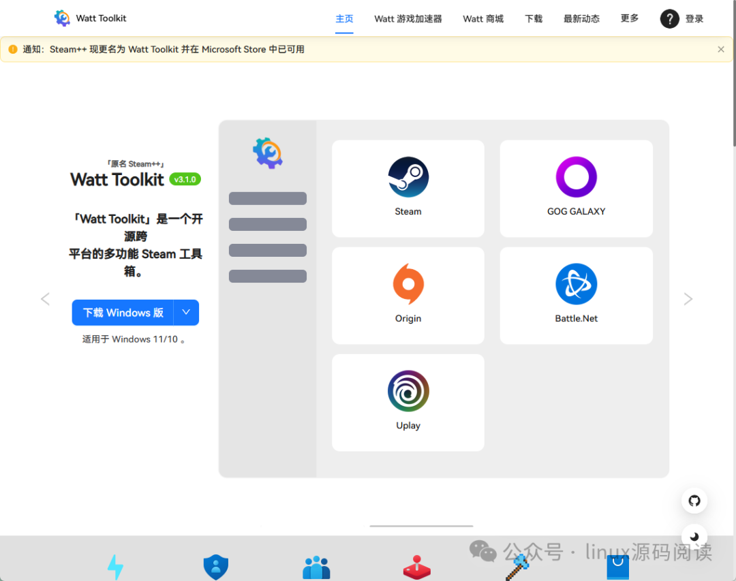
Task: Go to next carousel slide
Action: pyautogui.click(x=688, y=299)
